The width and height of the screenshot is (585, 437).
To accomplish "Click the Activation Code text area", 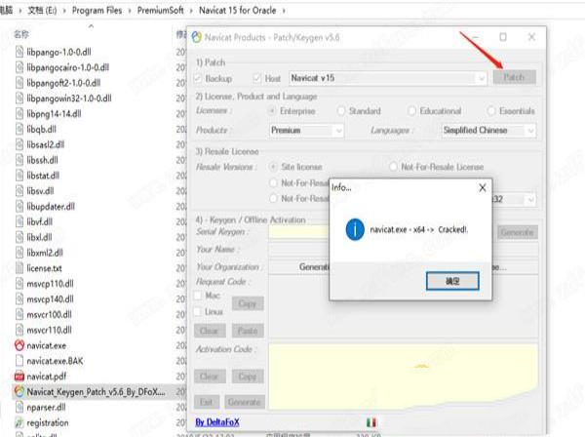I will click(404, 377).
